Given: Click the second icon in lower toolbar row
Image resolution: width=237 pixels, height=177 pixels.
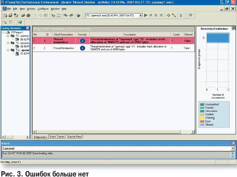Looking at the screenshot, I should pos(10,22).
